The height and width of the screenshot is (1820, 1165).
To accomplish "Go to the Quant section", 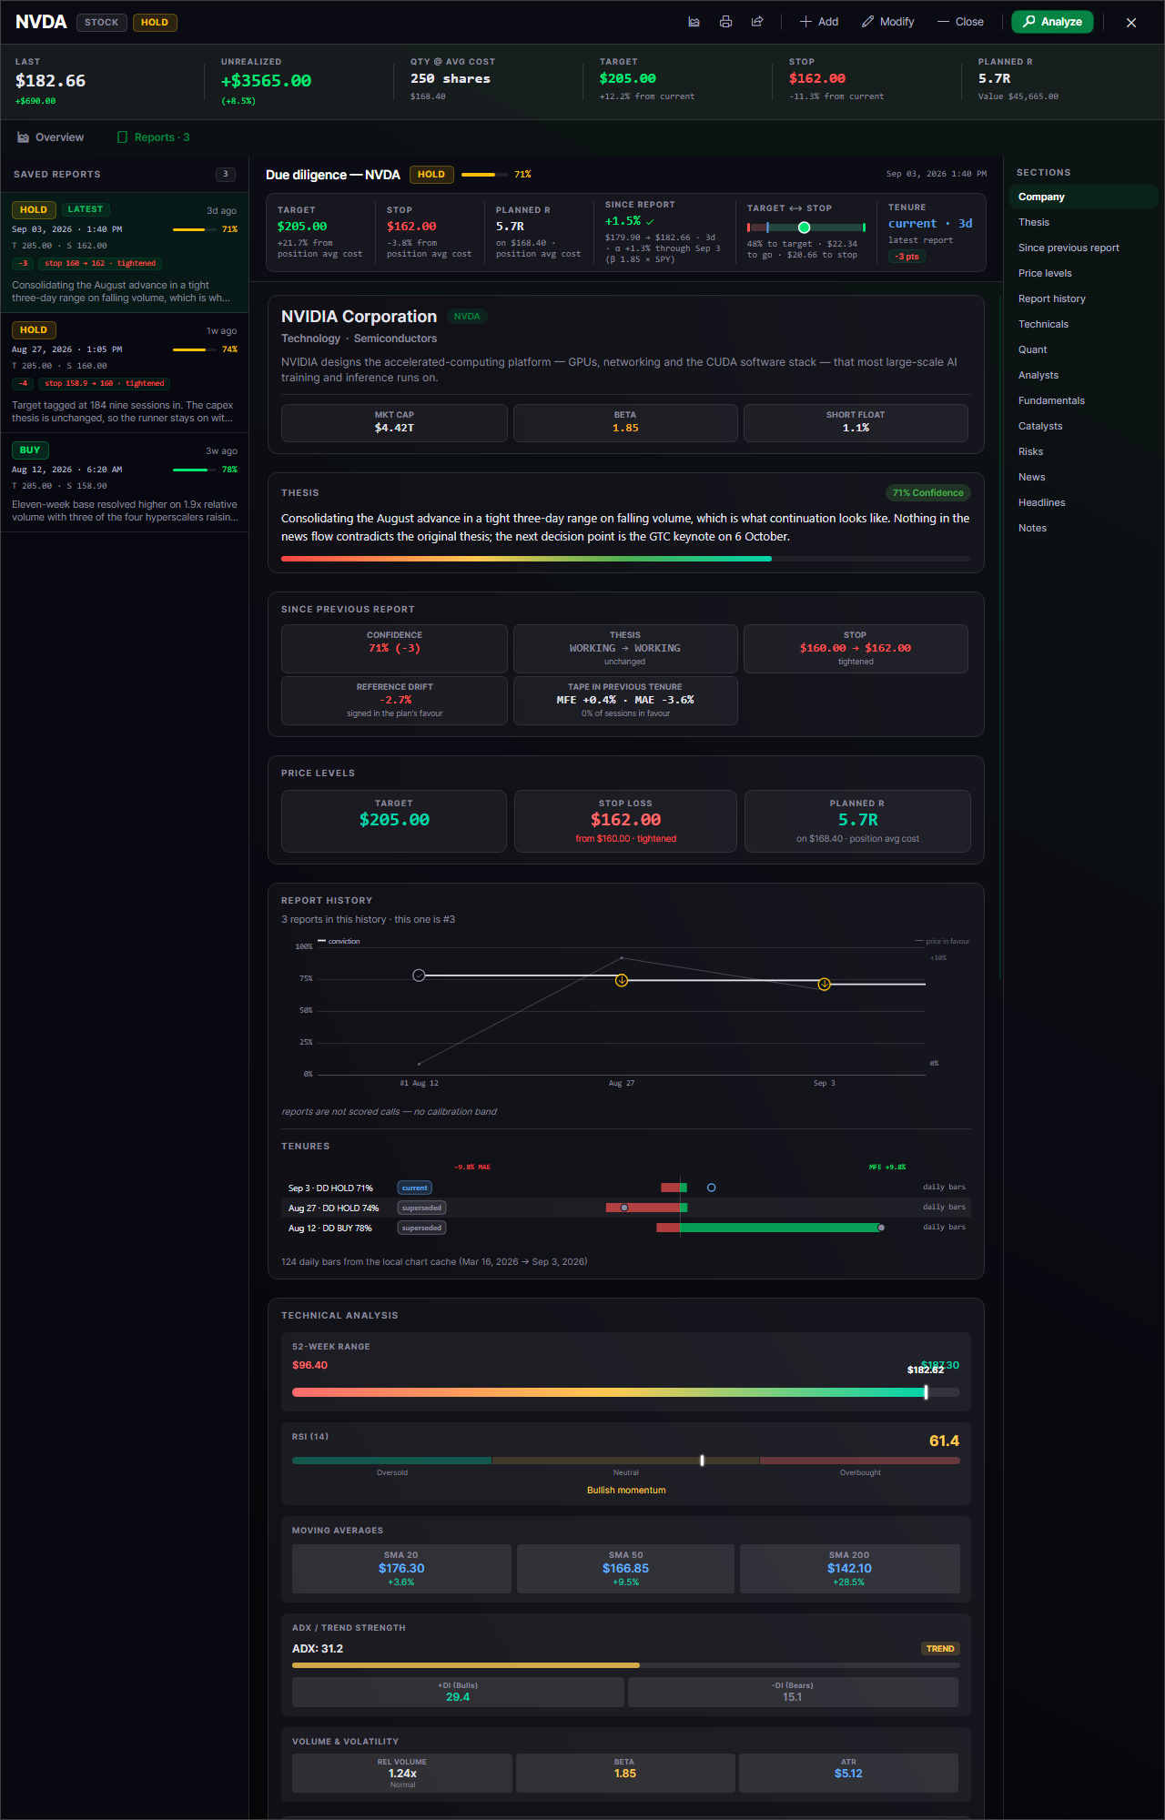I will [x=1083, y=349].
